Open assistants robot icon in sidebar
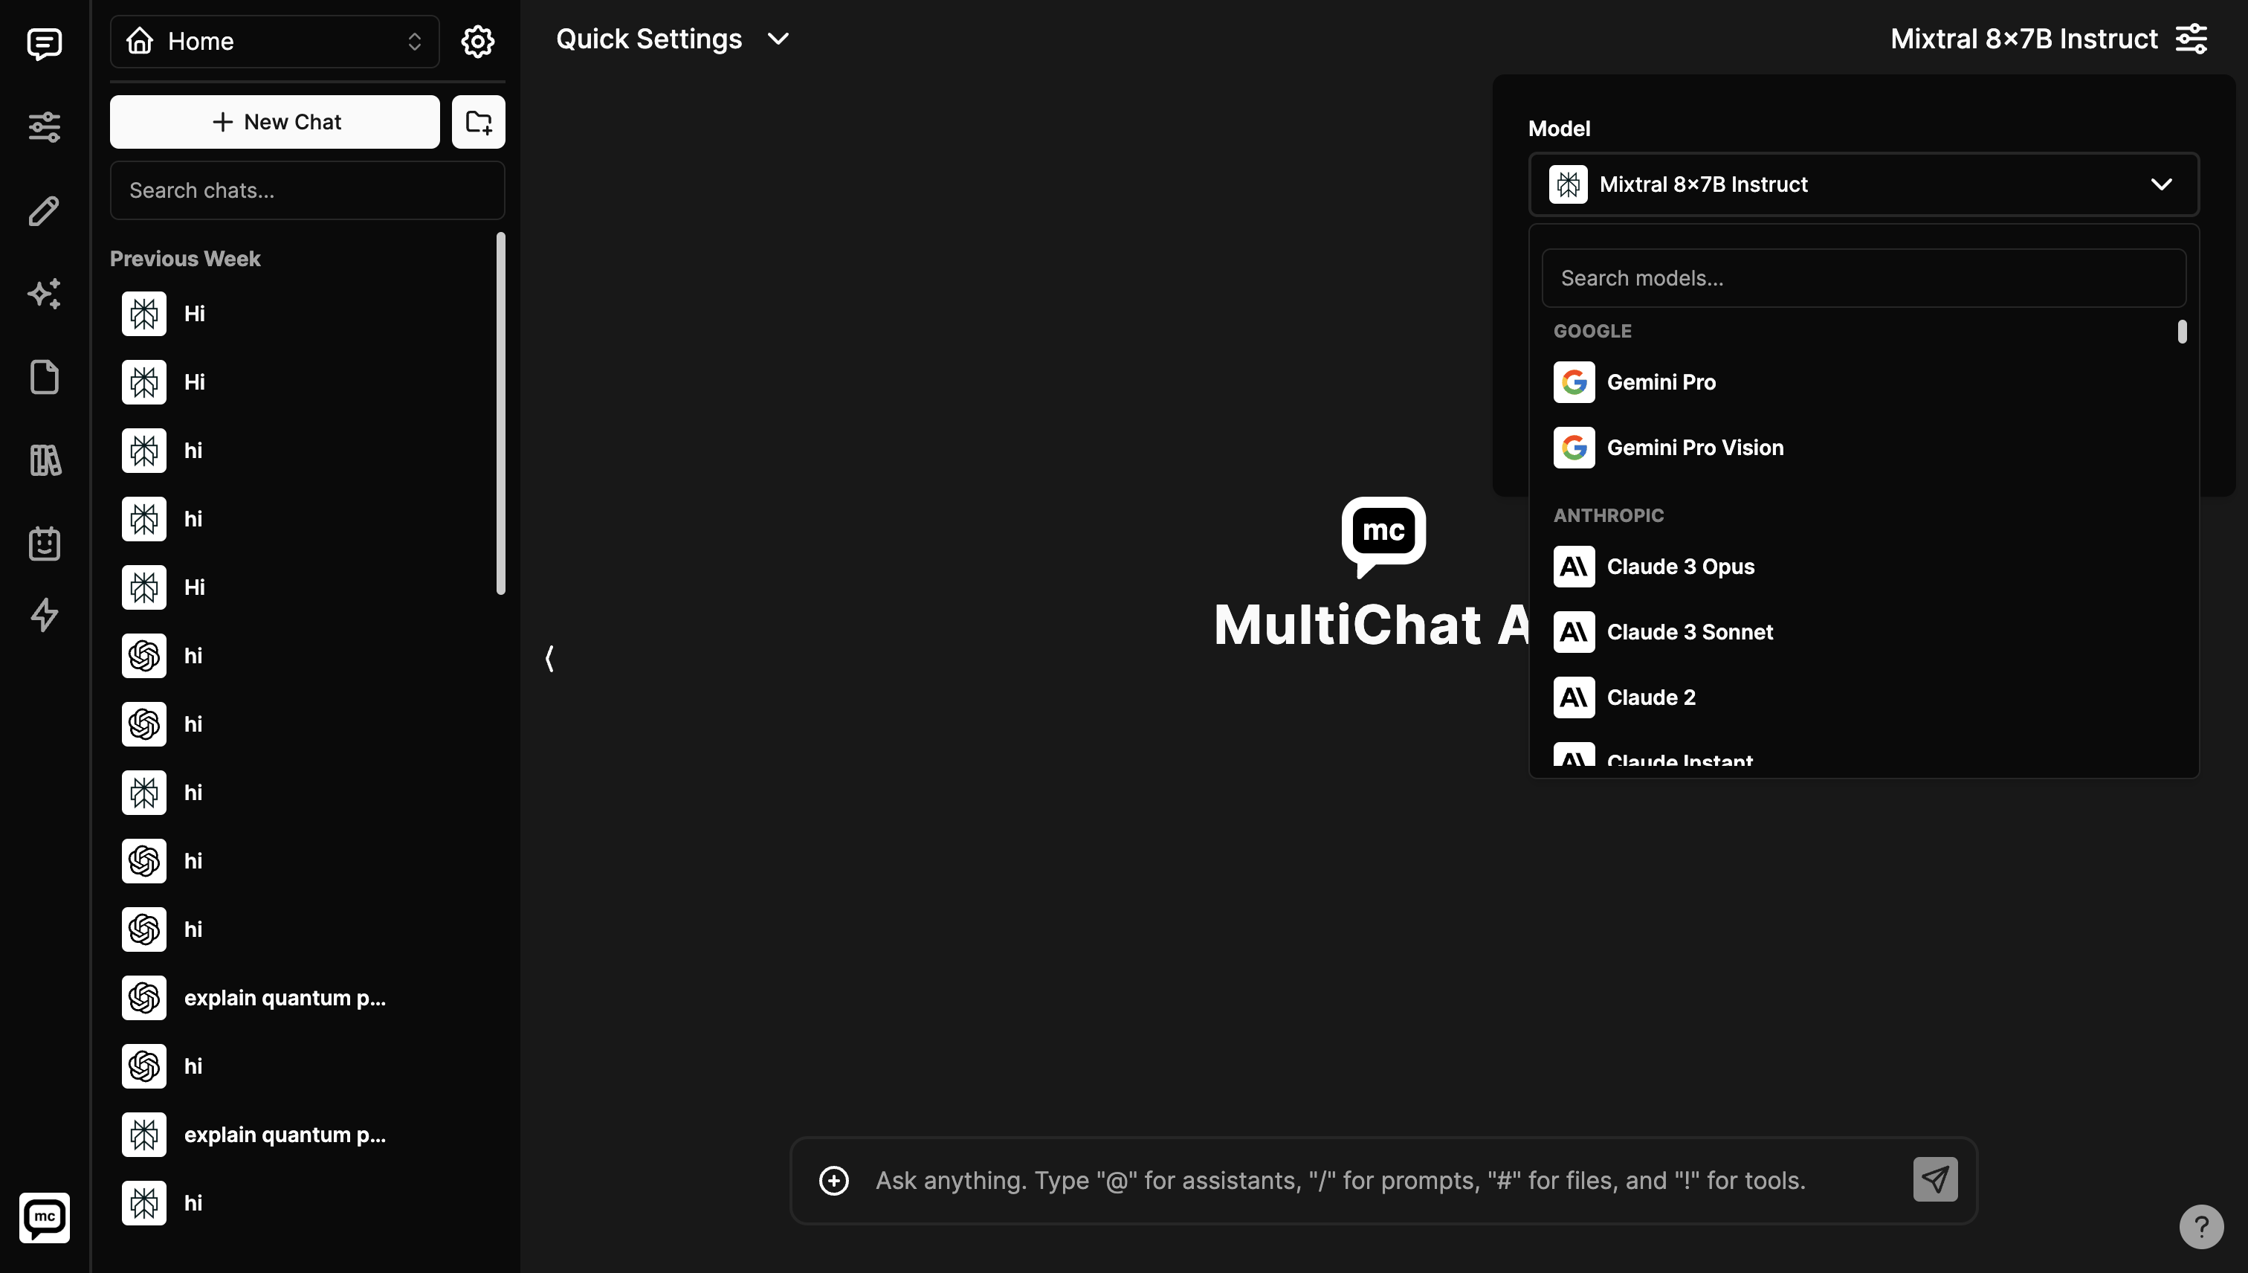This screenshot has height=1273, width=2248. [44, 543]
